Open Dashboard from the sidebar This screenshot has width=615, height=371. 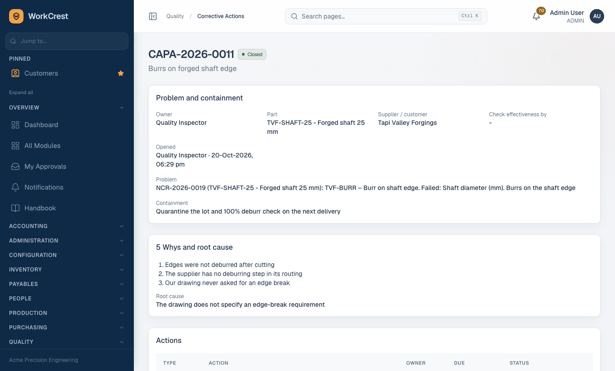click(67, 125)
